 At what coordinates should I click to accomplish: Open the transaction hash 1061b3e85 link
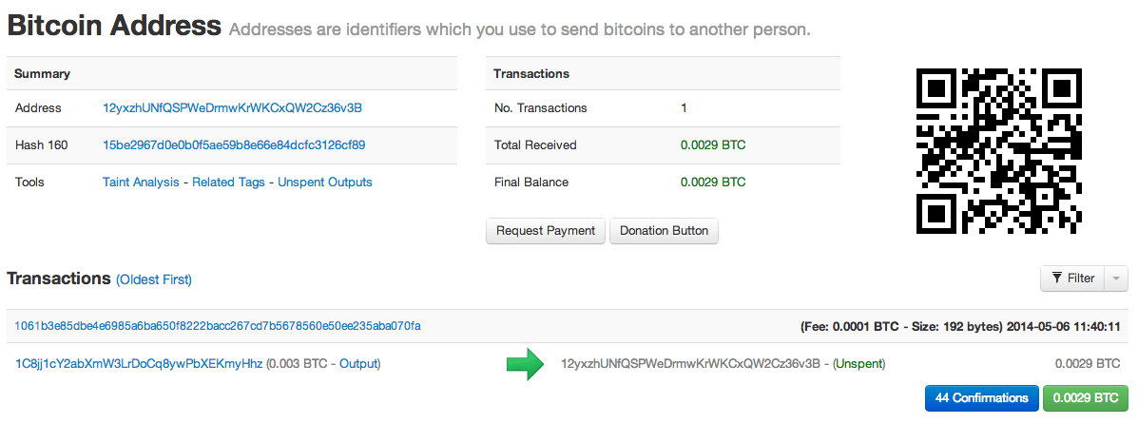(218, 326)
